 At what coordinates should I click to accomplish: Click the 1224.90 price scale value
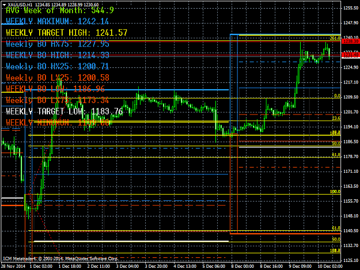(351, 67)
